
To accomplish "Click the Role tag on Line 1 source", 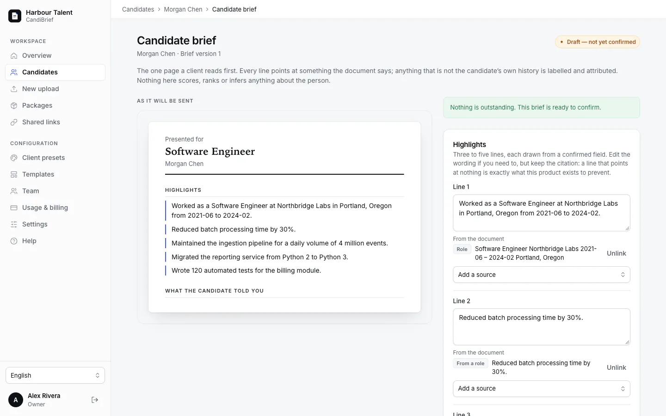I will click(x=462, y=249).
